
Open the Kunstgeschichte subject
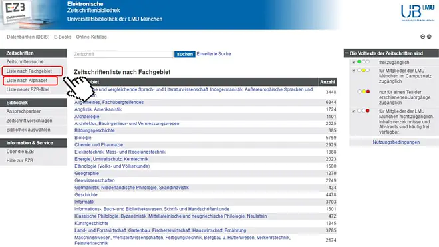(91, 224)
